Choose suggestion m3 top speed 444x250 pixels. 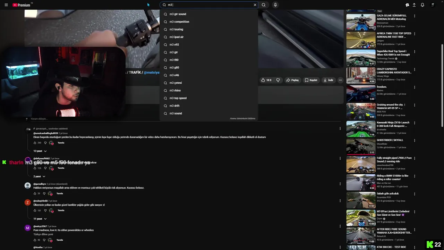coord(209,98)
